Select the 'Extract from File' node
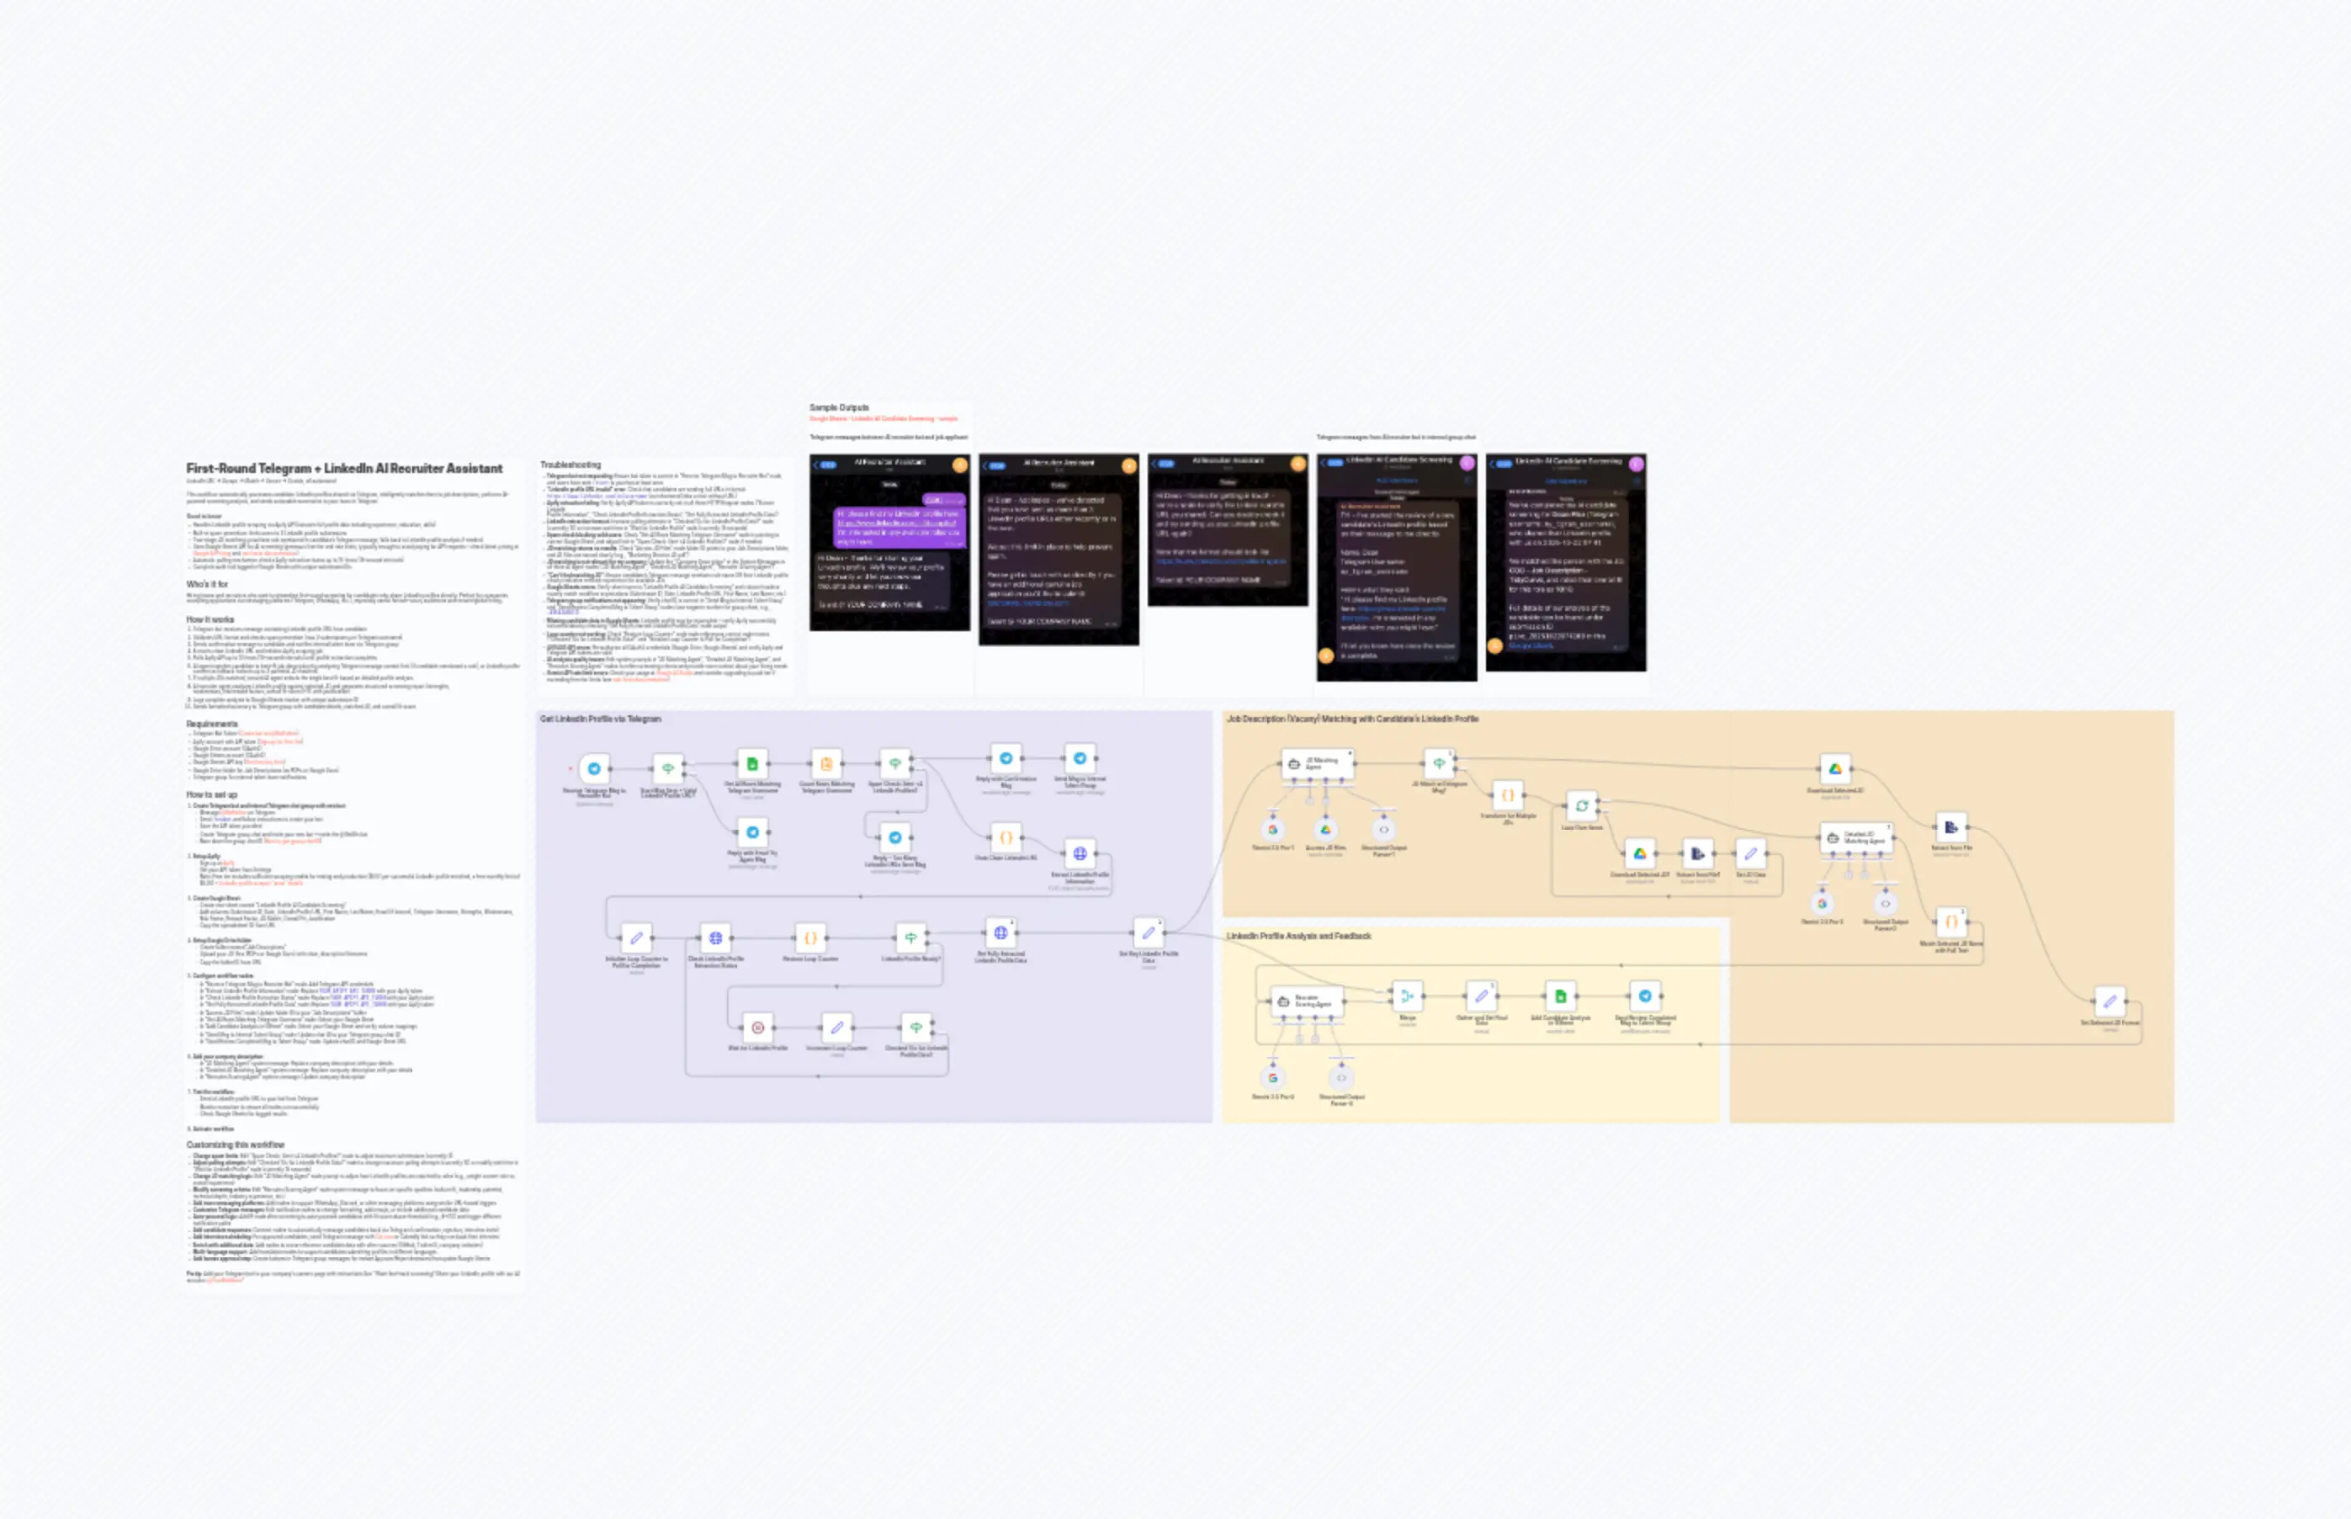Screen dimensions: 2351x1519 coord(1950,829)
